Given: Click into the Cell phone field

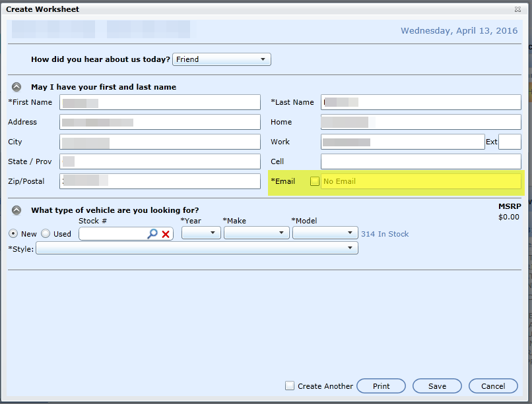Looking at the screenshot, I should (420, 161).
